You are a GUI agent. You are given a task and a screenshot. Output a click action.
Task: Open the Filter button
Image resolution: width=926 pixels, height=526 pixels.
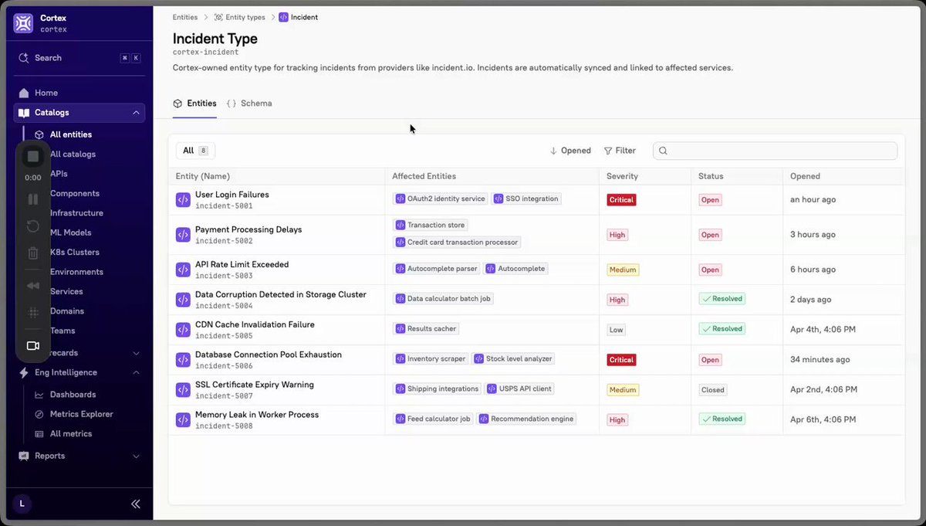point(620,151)
